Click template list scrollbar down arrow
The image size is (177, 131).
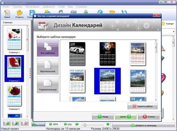(x=156, y=100)
